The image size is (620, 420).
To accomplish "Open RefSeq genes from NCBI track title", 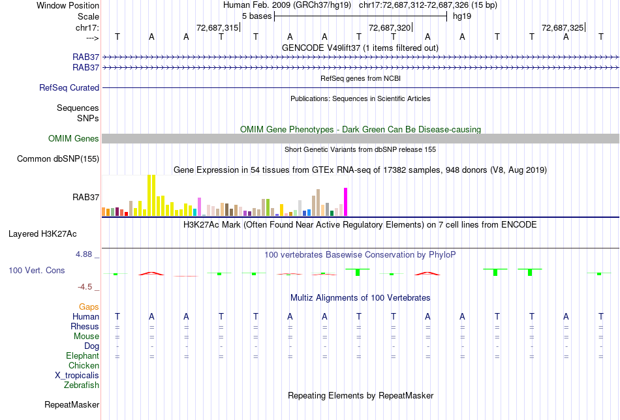I will pos(360,78).
